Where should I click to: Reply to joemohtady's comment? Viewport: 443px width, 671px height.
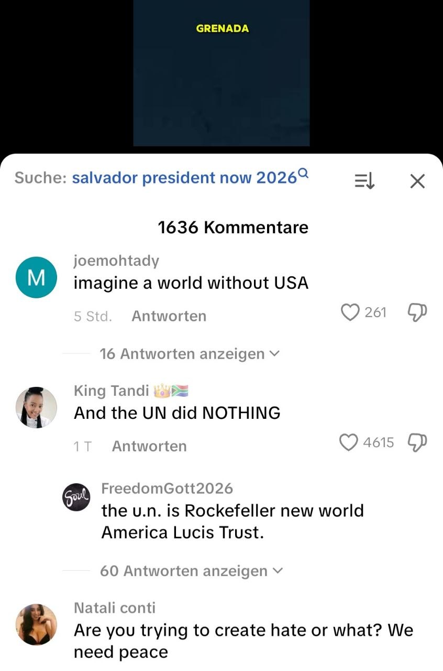(169, 316)
